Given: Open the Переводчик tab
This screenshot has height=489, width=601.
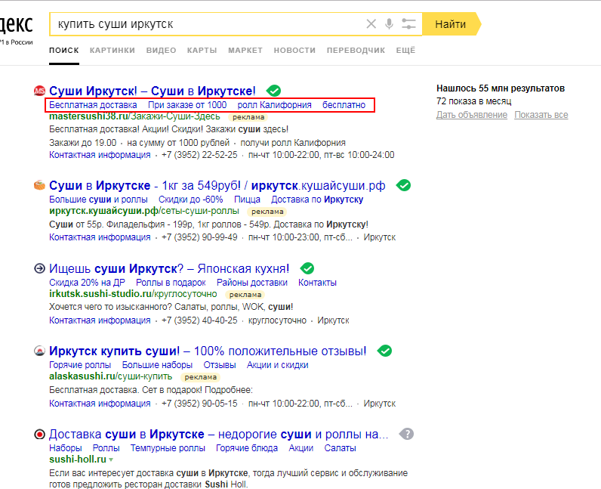Looking at the screenshot, I should pyautogui.click(x=356, y=51).
